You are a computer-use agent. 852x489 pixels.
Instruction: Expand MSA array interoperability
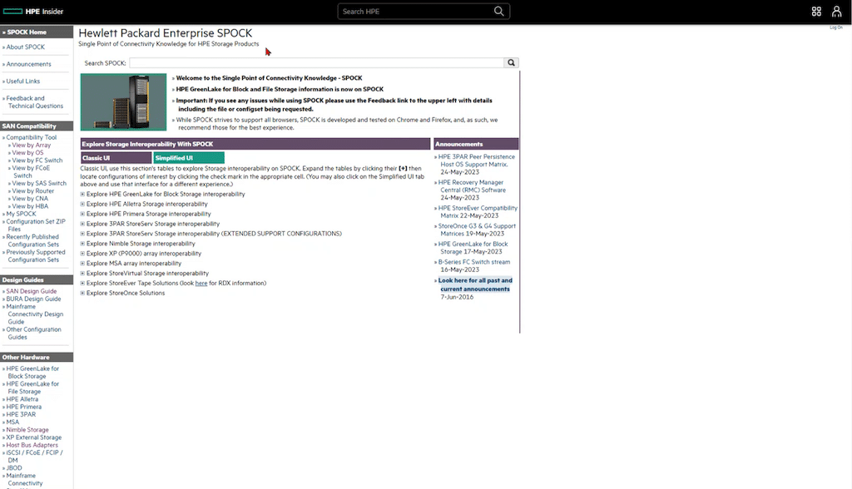pyautogui.click(x=82, y=264)
